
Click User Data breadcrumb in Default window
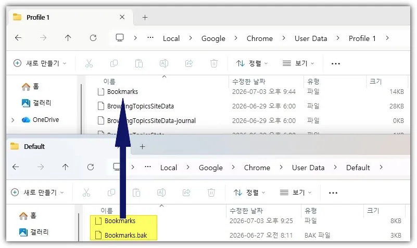308,168
